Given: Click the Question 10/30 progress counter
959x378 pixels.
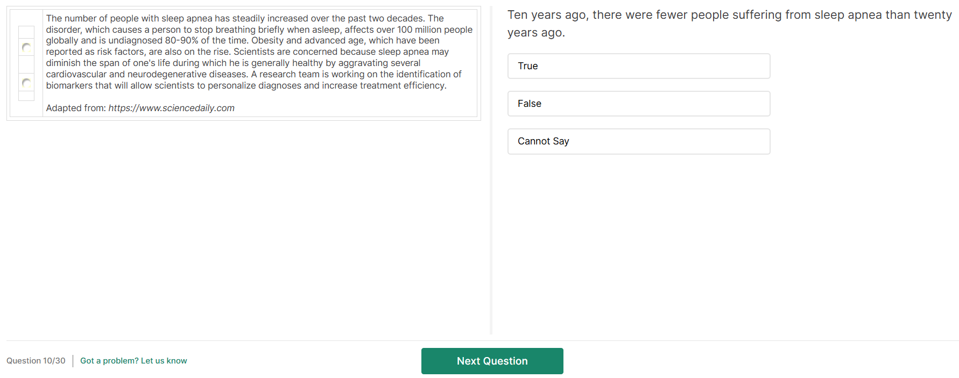Looking at the screenshot, I should [36, 361].
